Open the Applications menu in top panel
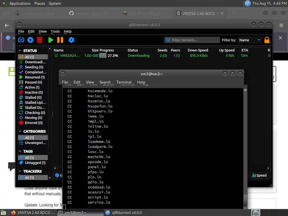 pos(20,3)
